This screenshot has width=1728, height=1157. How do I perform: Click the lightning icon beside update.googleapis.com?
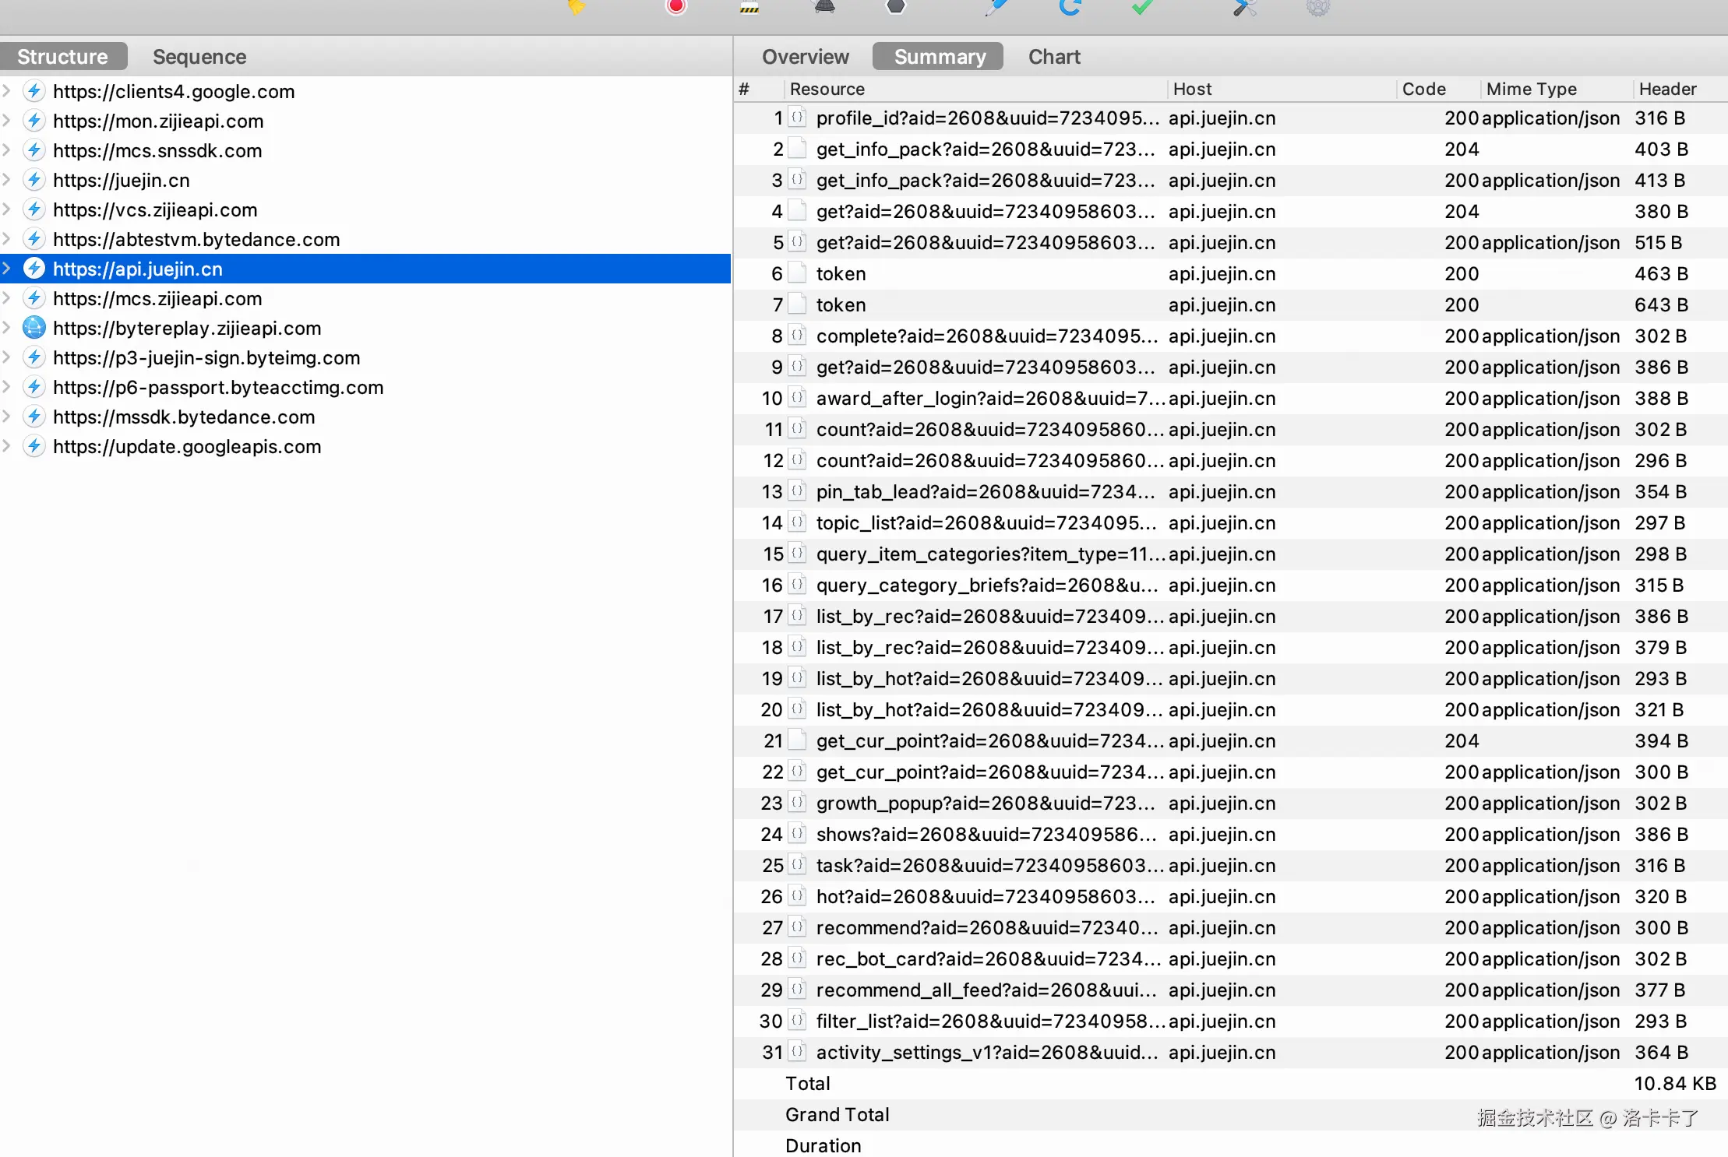(x=34, y=446)
